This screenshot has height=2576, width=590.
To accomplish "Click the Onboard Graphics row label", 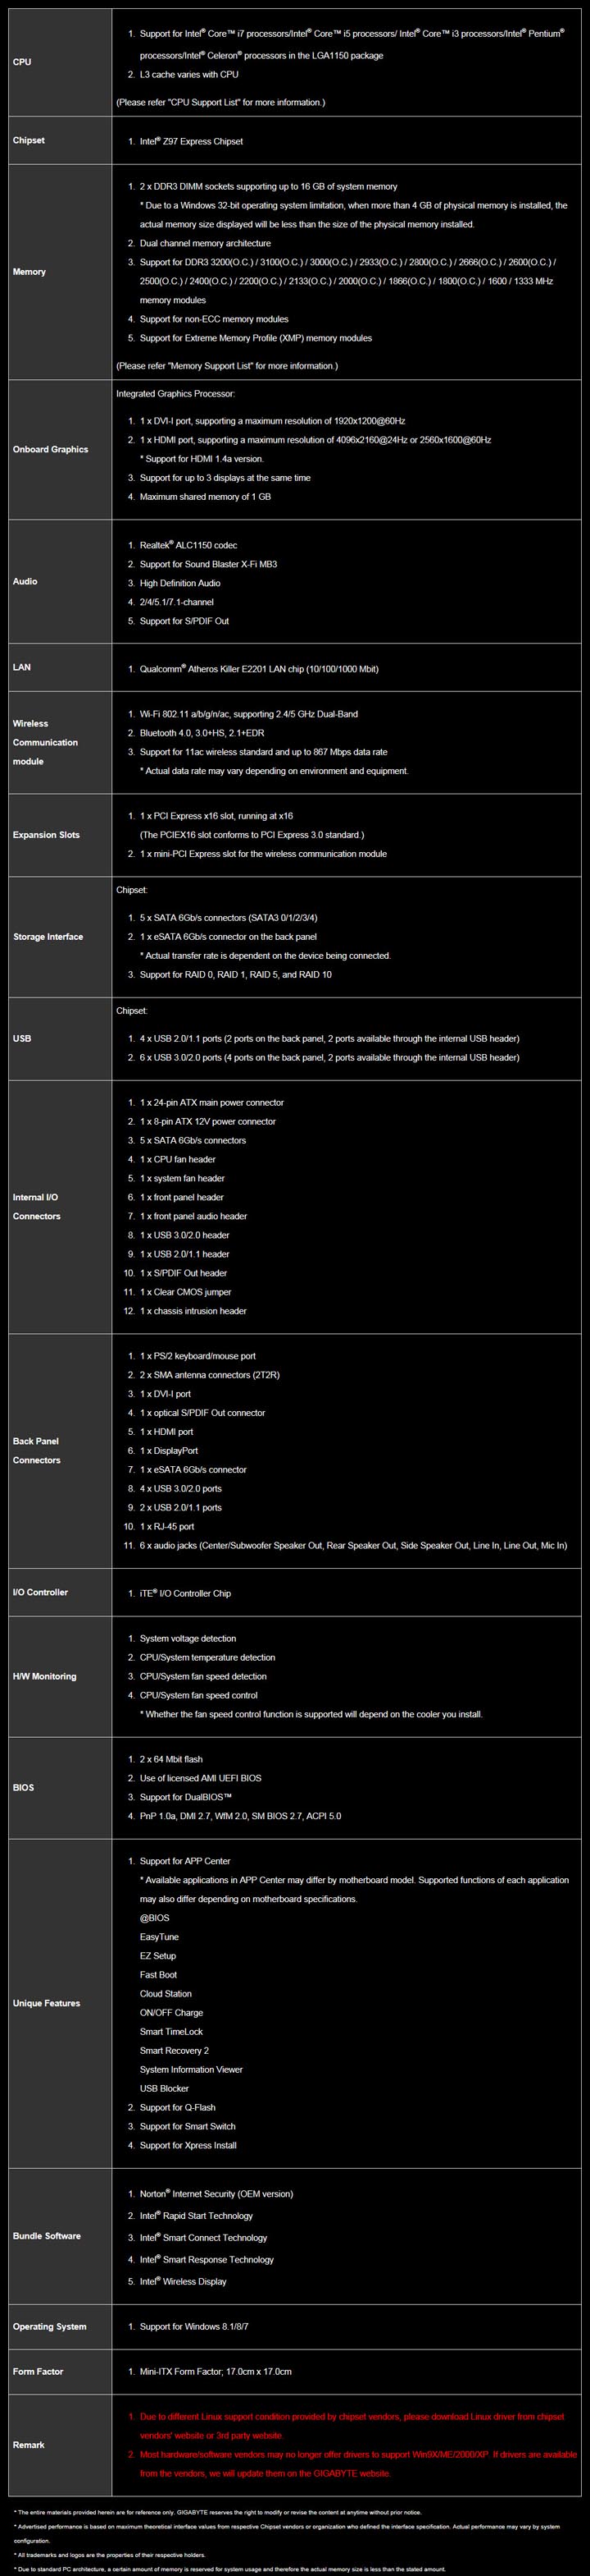I will click(50, 450).
